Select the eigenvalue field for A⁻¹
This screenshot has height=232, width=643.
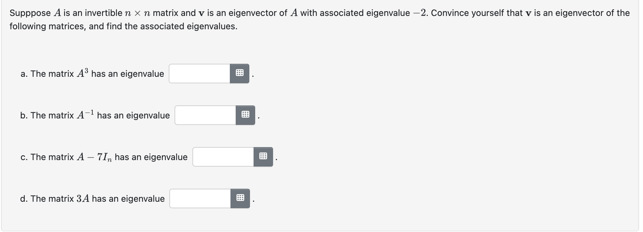coord(205,115)
